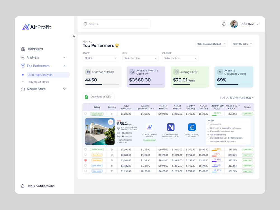
Task: Open Buying Analysis submenu item
Action: (39, 81)
